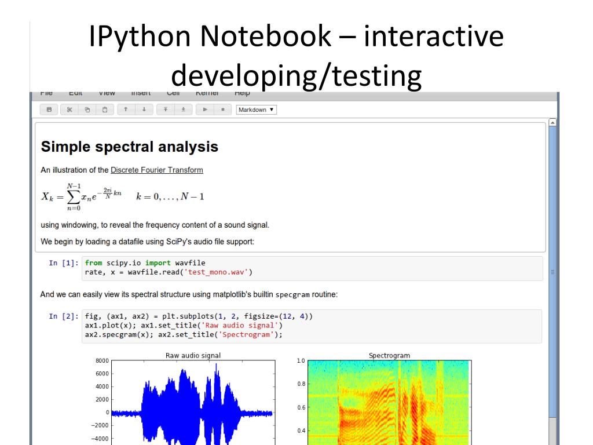Image resolution: width=593 pixels, height=445 pixels.
Task: Move the selected cell down
Action: pos(144,110)
